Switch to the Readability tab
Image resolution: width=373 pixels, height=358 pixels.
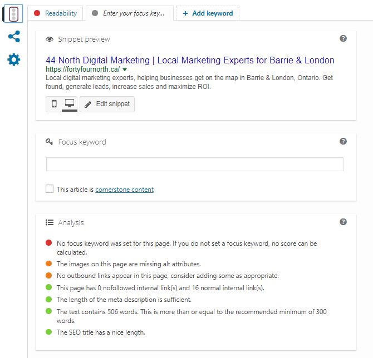coord(55,13)
